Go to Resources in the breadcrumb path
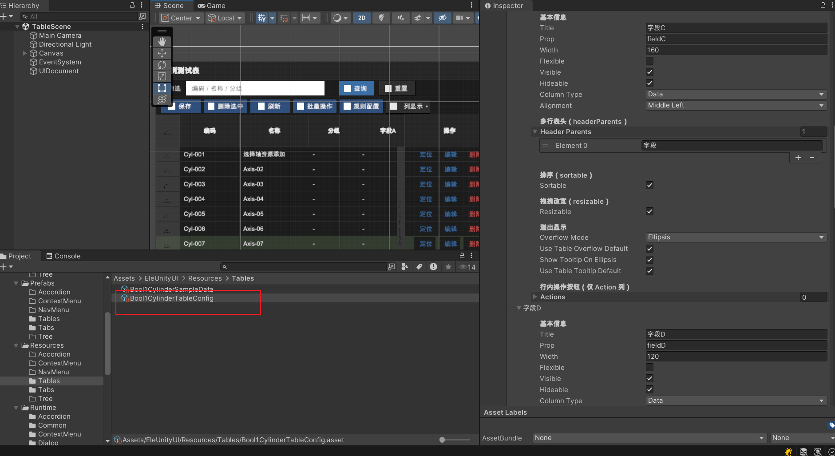 pyautogui.click(x=205, y=278)
